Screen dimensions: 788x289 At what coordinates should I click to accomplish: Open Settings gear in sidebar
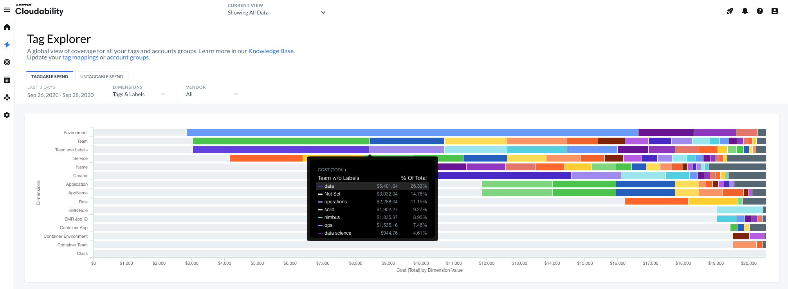click(7, 115)
